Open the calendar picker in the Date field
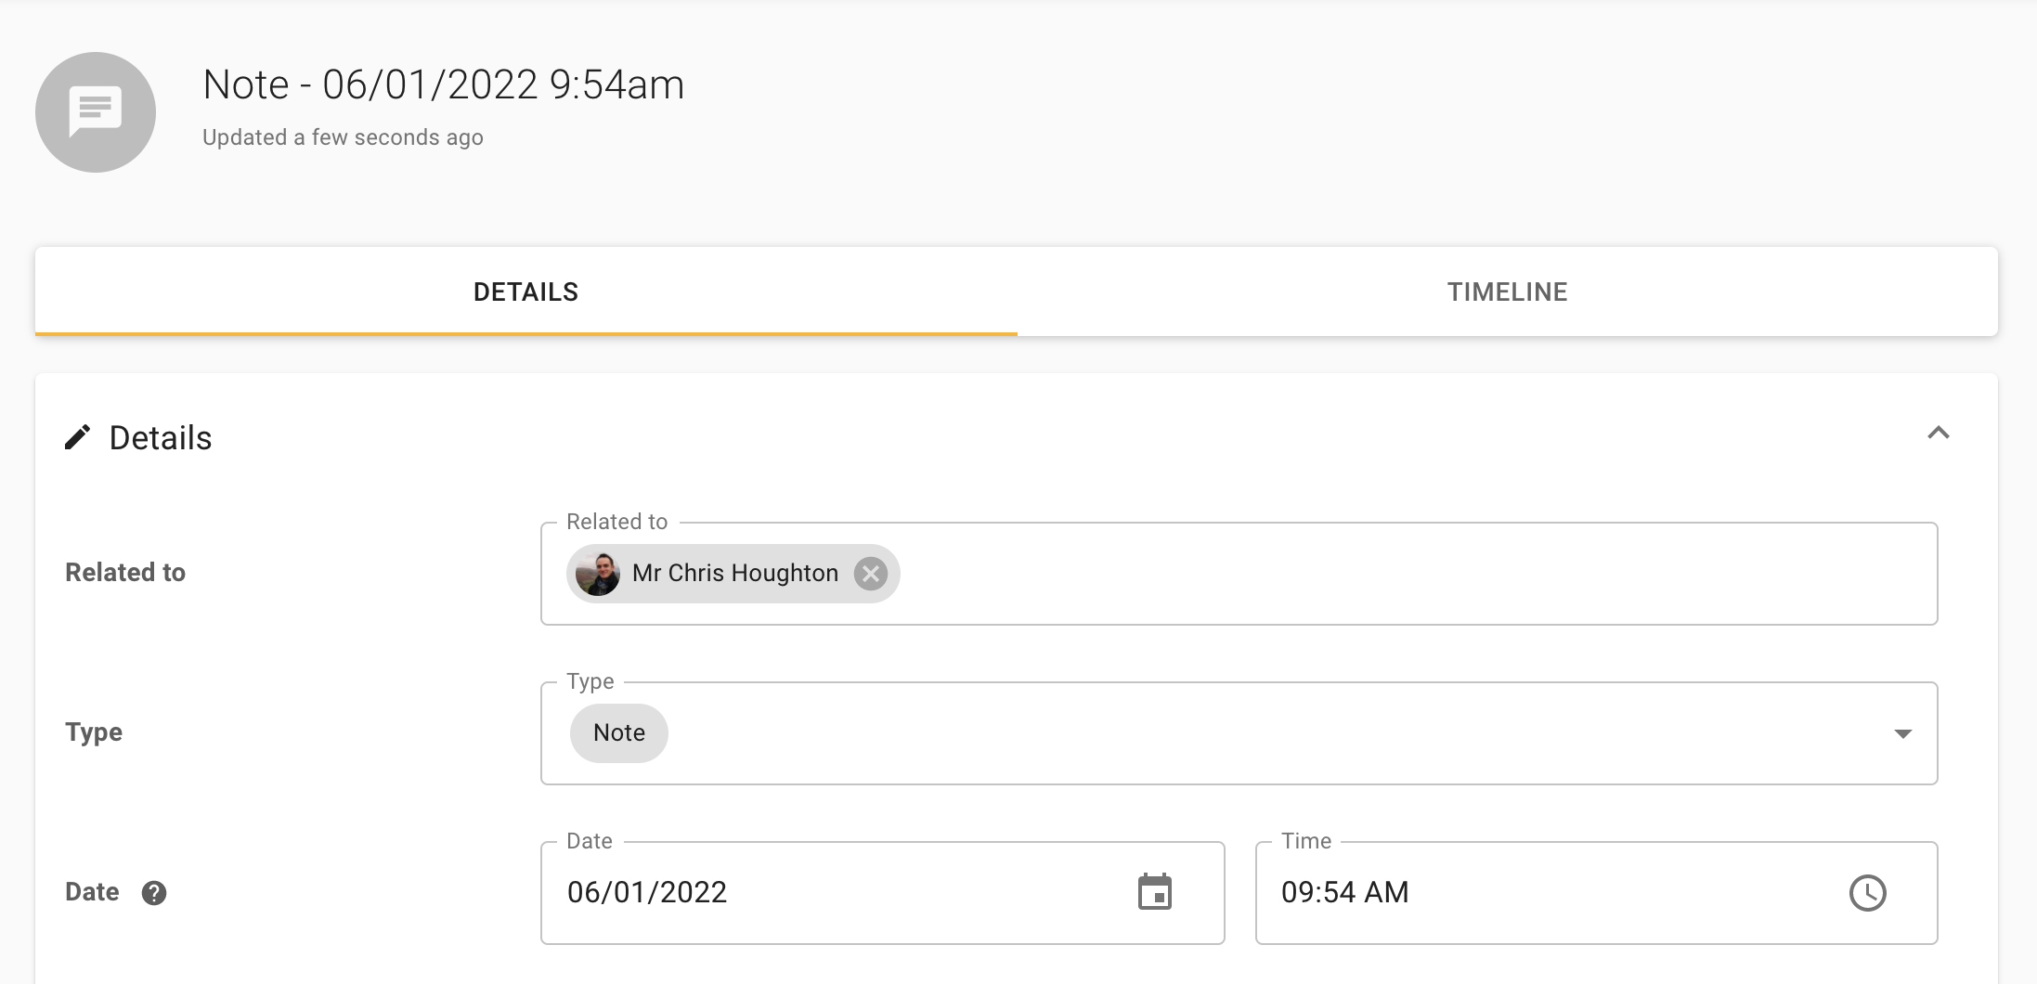Image resolution: width=2037 pixels, height=984 pixels. coord(1155,892)
